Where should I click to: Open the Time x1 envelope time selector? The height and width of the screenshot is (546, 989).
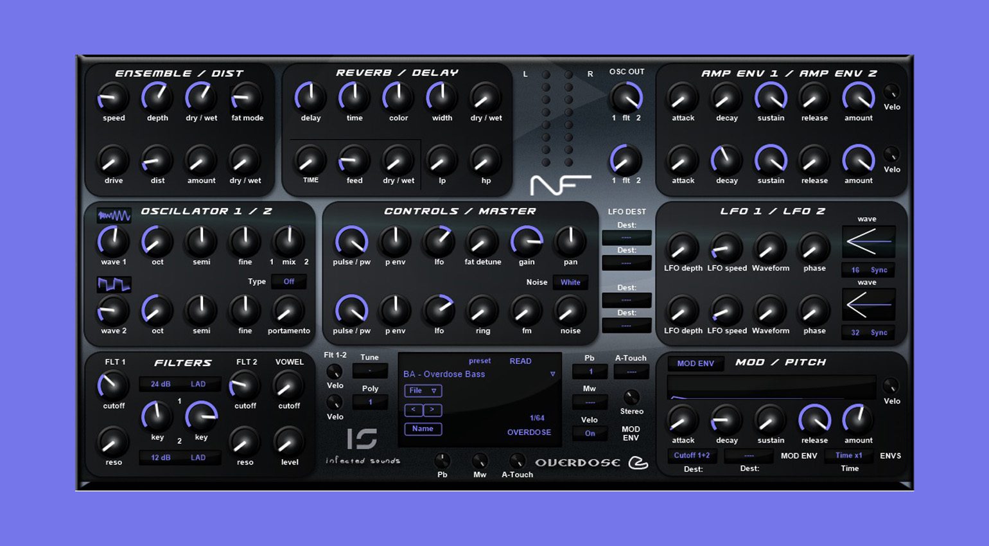[849, 455]
